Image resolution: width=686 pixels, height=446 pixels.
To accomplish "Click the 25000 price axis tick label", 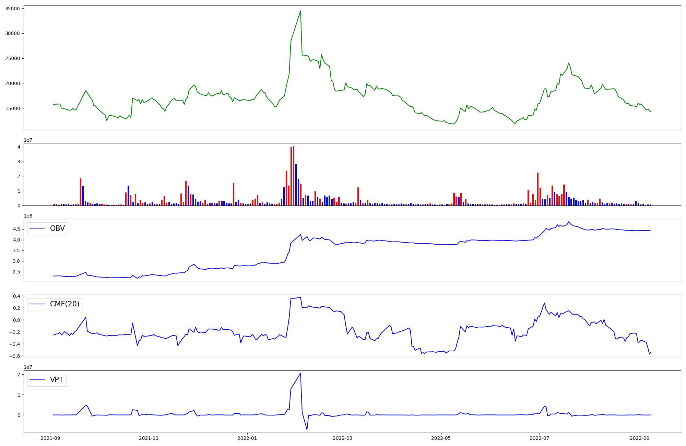I will 13,58.
